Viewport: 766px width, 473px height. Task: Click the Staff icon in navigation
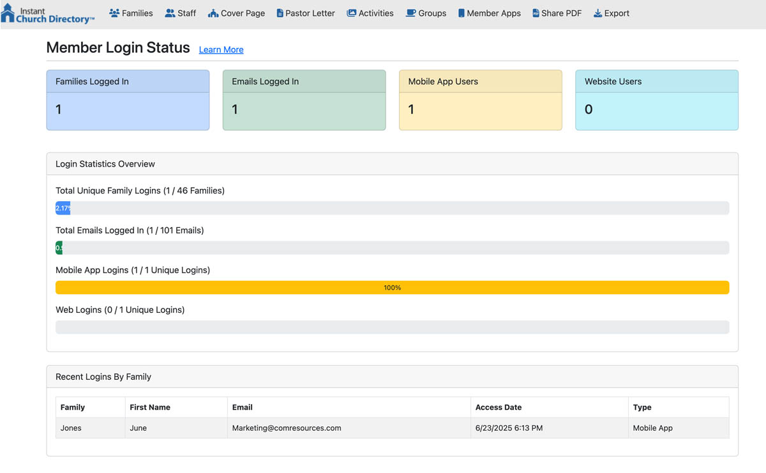click(x=170, y=13)
